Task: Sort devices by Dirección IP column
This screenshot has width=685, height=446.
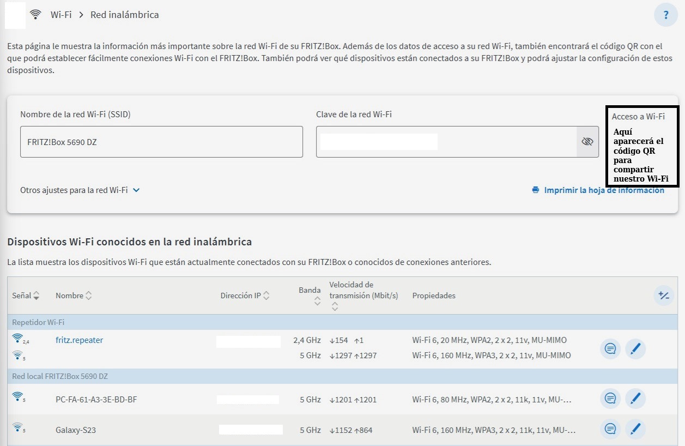Action: point(245,296)
